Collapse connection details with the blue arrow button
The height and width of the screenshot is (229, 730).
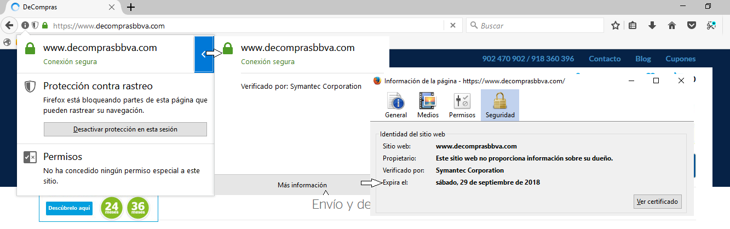204,54
